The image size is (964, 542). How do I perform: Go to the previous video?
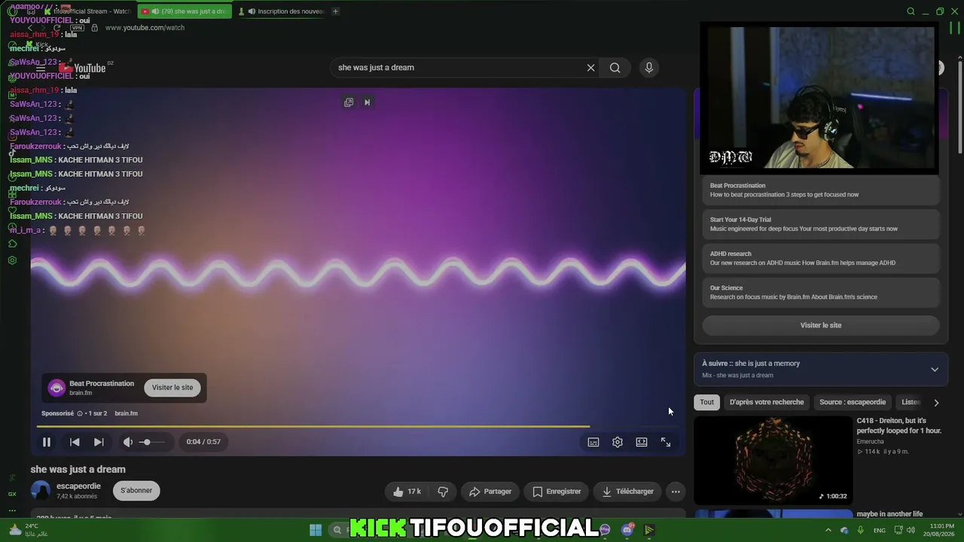click(x=75, y=442)
